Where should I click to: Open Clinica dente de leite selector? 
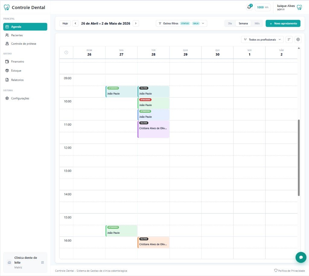click(x=25, y=262)
